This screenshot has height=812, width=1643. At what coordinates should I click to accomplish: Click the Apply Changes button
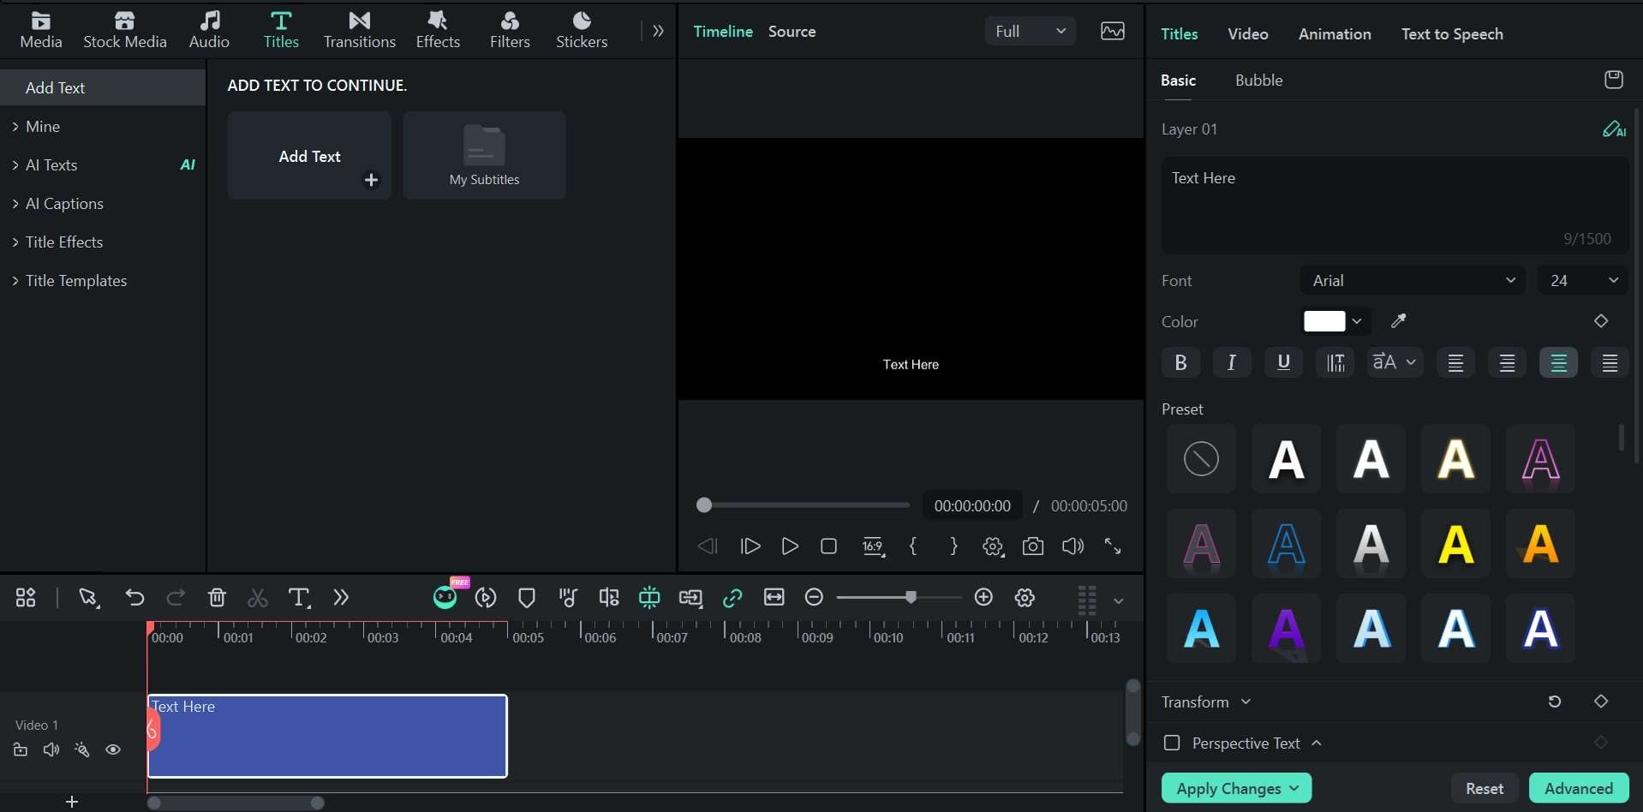[x=1236, y=788]
